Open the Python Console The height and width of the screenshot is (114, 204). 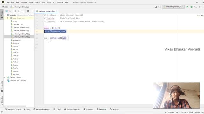pos(72,109)
